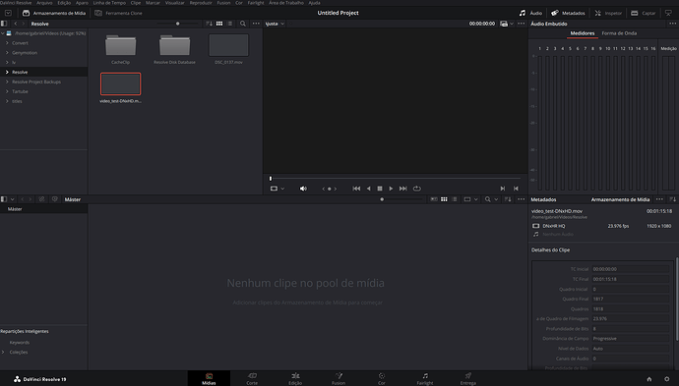Image resolution: width=679 pixels, height=386 pixels.
Task: Switch to the Fairlight page
Action: point(425,378)
